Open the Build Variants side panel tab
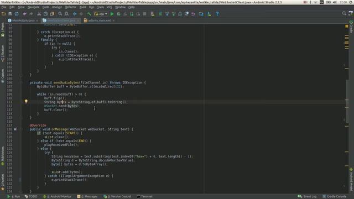 pyautogui.click(x=3, y=156)
